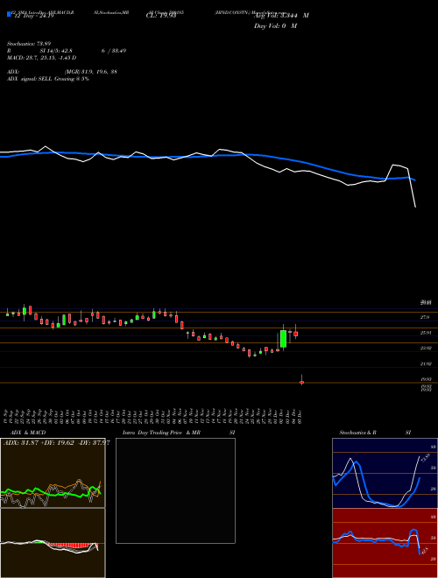Open the blue Stochastics chart panel
438x578 pixels.
click(385, 473)
